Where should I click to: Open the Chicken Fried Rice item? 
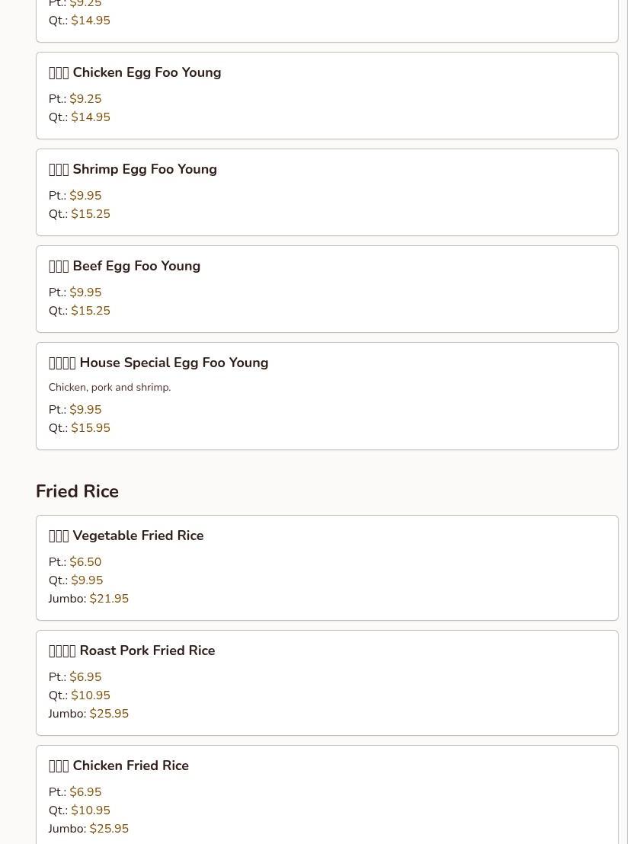tap(130, 766)
